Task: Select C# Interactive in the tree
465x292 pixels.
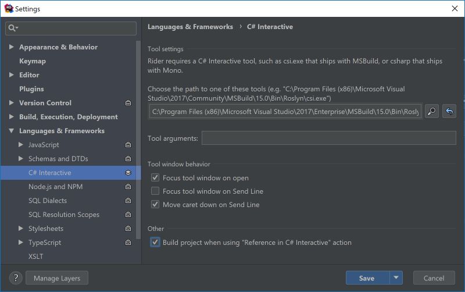Action: point(70,173)
